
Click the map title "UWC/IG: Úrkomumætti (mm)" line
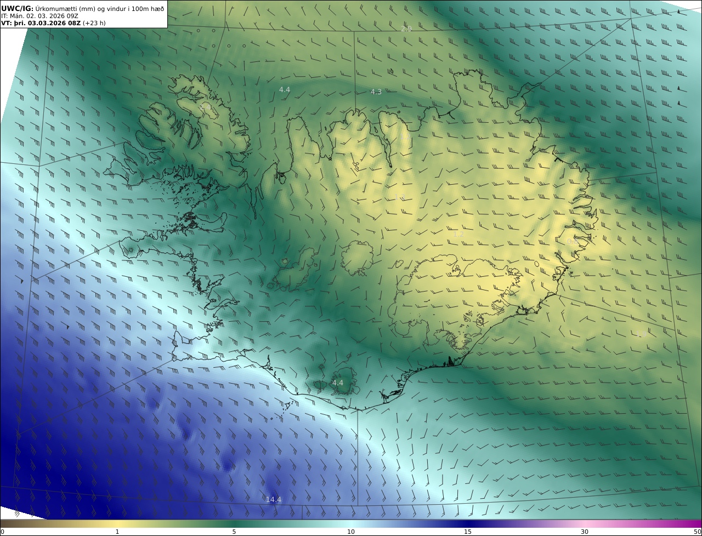tap(82, 8)
